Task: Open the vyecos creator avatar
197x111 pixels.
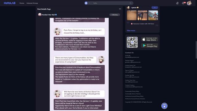Action: click(128, 8)
